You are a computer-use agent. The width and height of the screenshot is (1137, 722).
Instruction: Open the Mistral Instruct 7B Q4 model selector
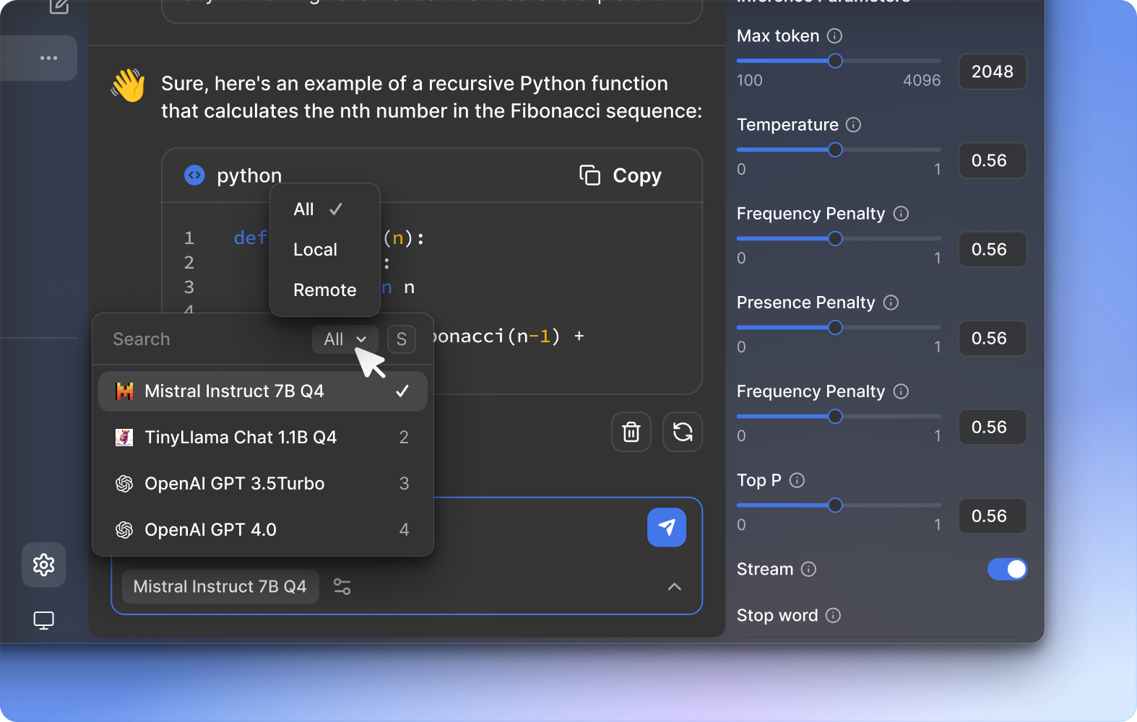pyautogui.click(x=220, y=586)
